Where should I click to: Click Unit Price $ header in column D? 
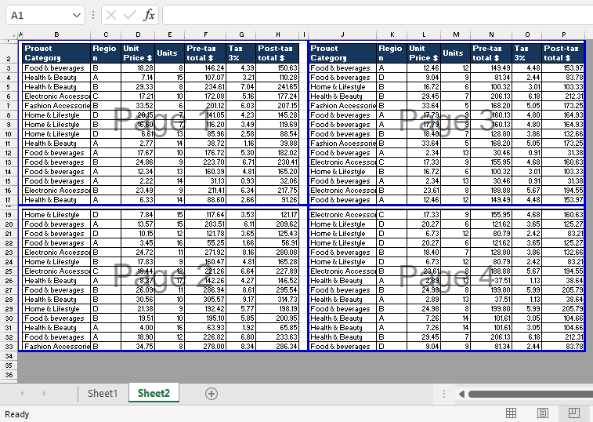(138, 53)
